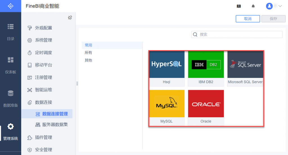This screenshot has width=288, height=155.
Task: Open the 数据准备 data preparation section
Action: (x=10, y=98)
